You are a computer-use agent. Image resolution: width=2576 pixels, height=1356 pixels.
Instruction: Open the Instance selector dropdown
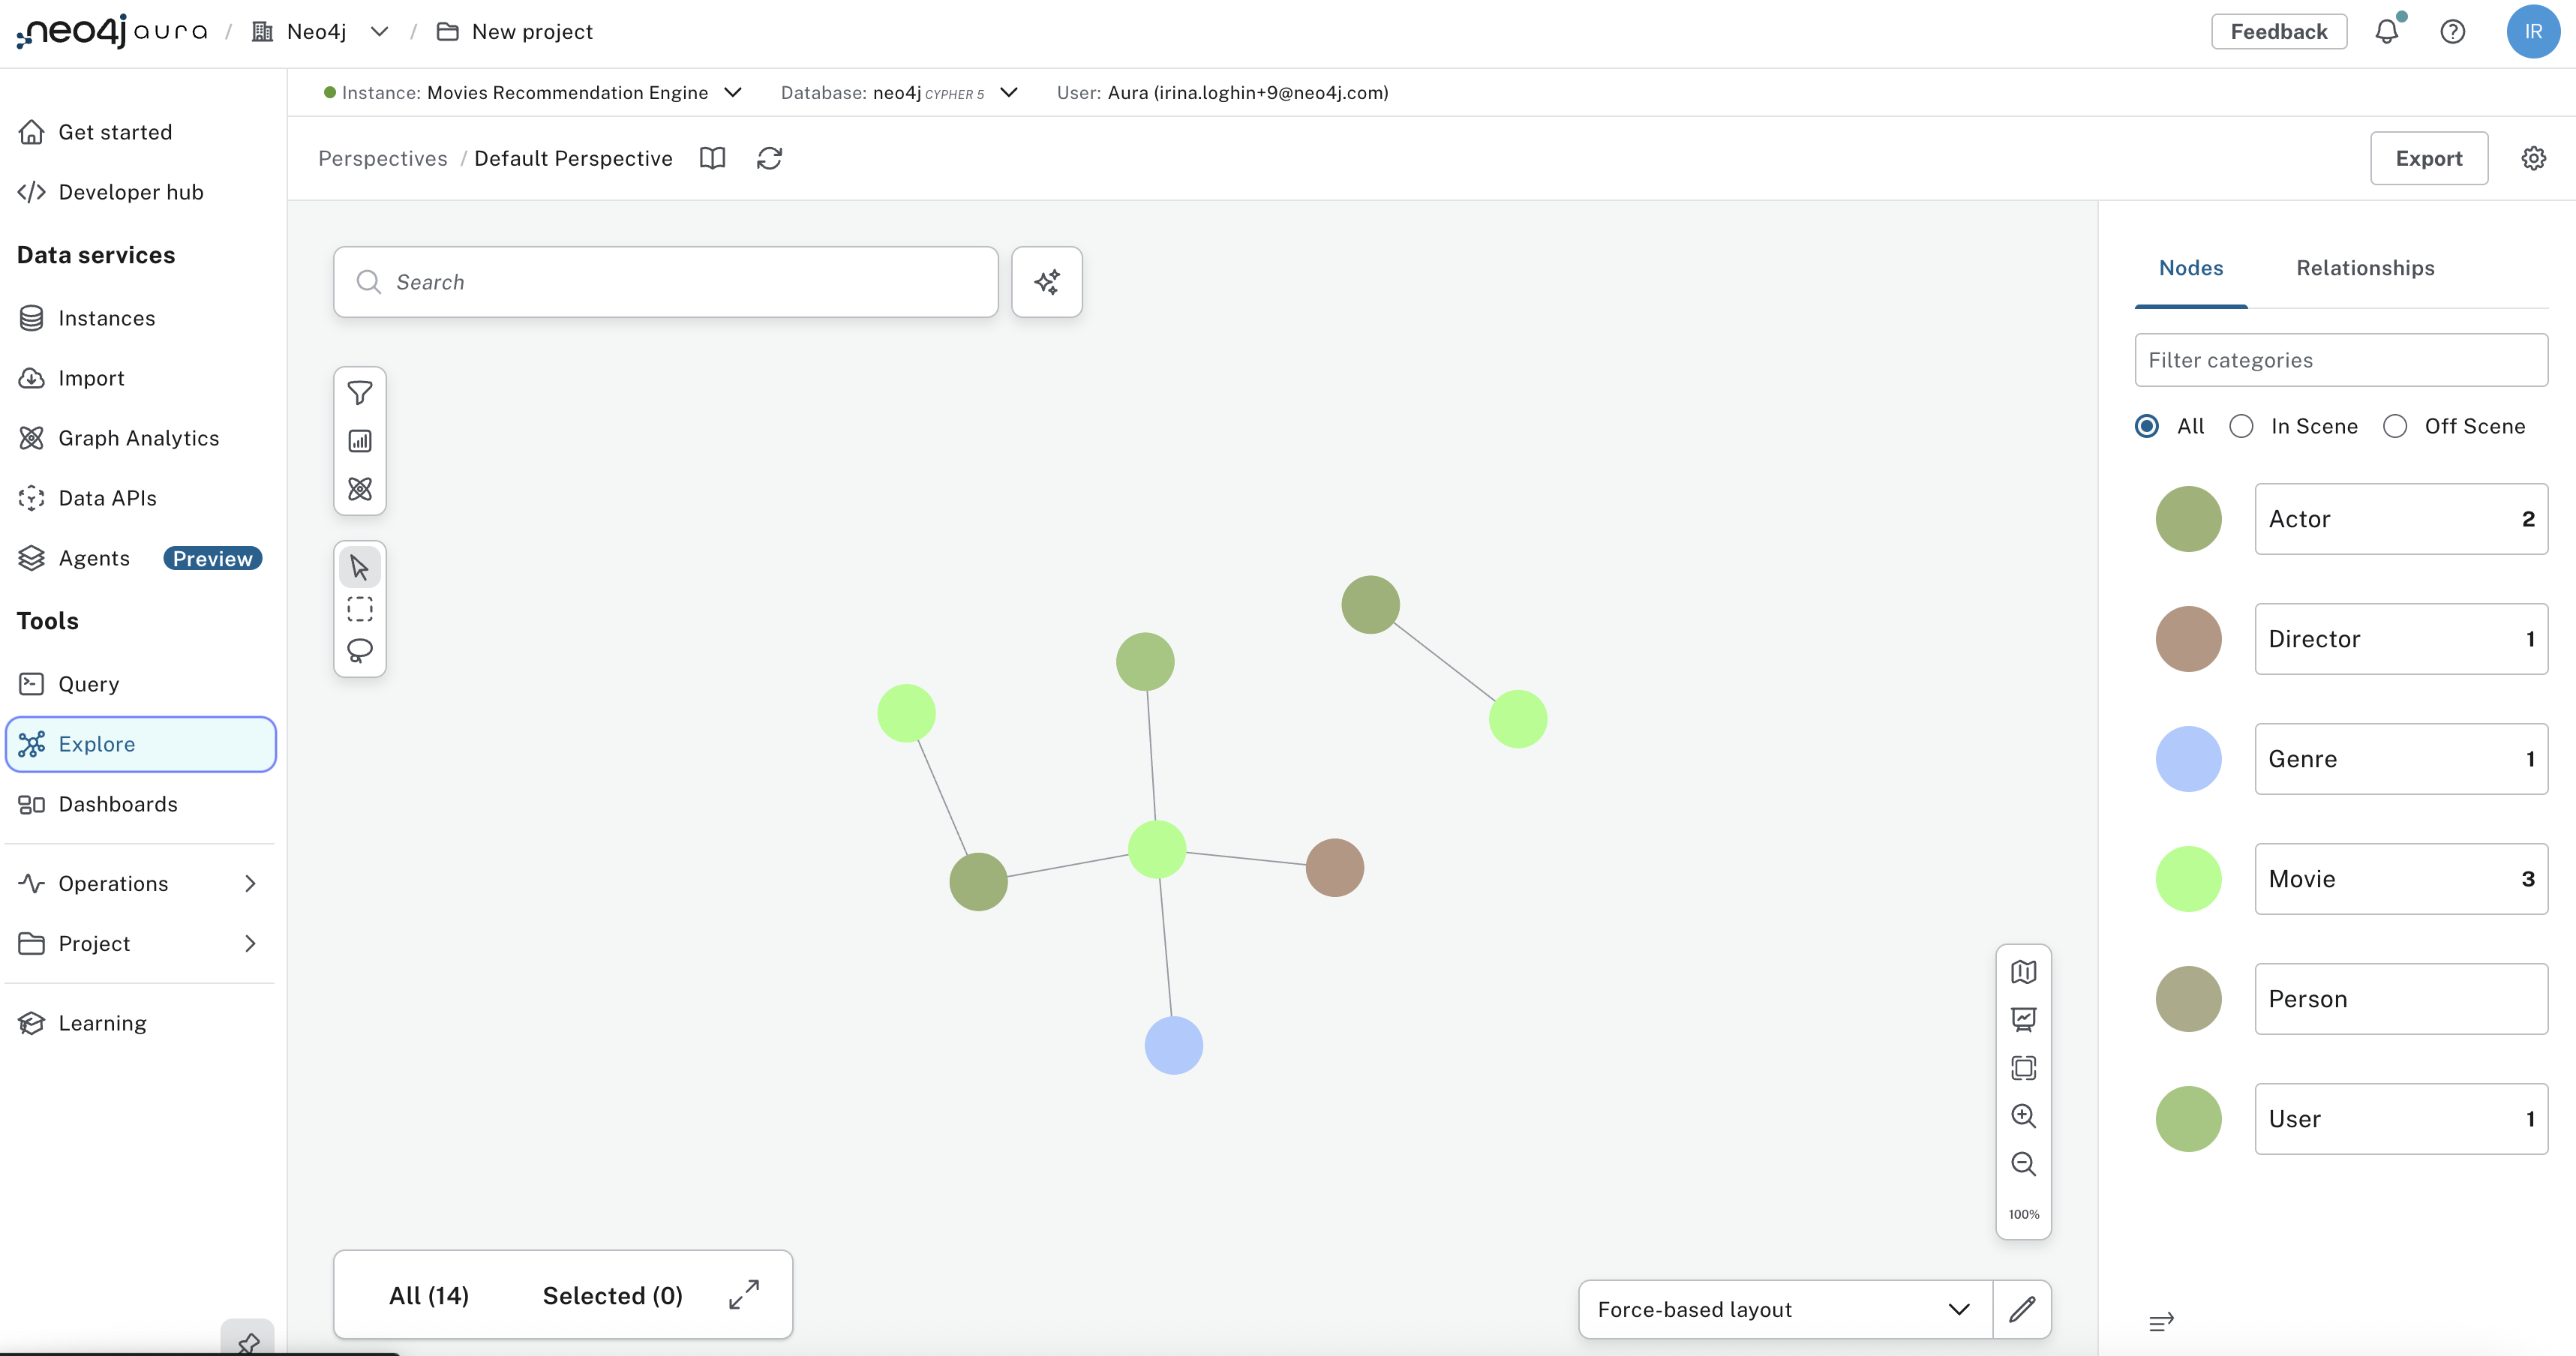733,92
